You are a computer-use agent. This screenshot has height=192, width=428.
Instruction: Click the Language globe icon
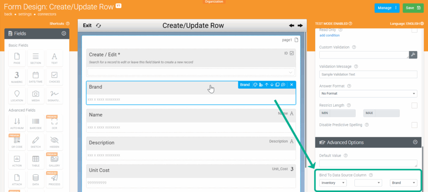point(422,23)
